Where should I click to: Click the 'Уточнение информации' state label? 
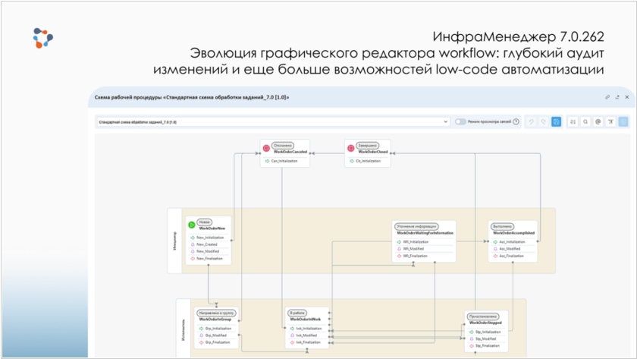tap(416, 226)
